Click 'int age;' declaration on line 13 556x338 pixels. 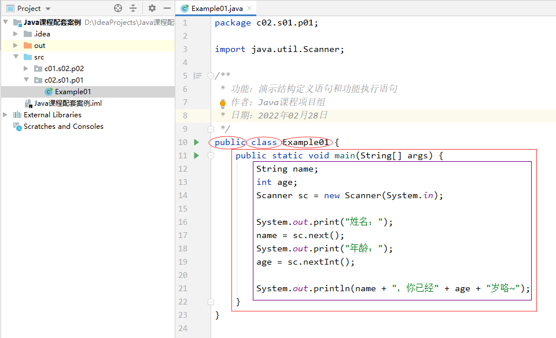point(277,182)
